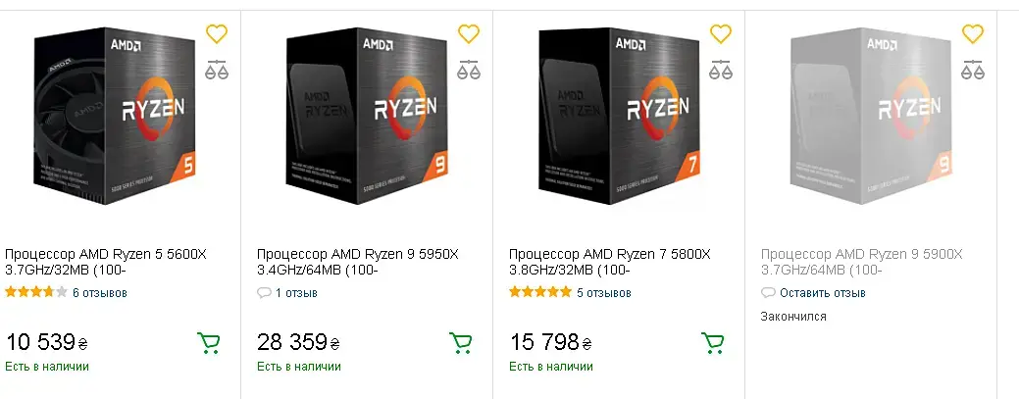1019x399 pixels.
Task: Compare Ryzen 7 5800X using scales icon
Action: click(x=721, y=70)
